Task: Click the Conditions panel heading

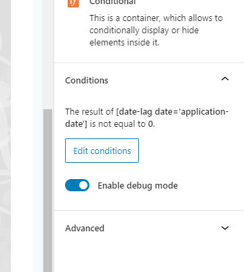Action: [x=87, y=81]
